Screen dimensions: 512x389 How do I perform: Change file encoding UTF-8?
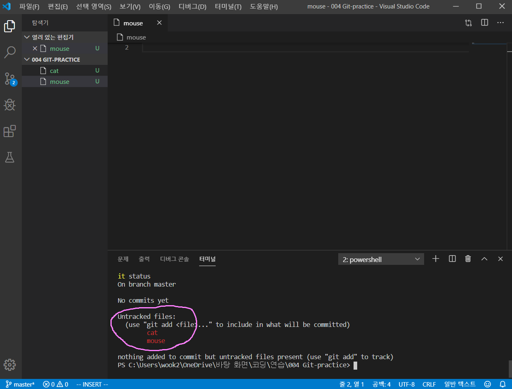[406, 384]
